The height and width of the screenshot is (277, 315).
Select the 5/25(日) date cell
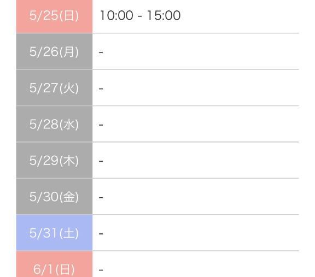[54, 16]
